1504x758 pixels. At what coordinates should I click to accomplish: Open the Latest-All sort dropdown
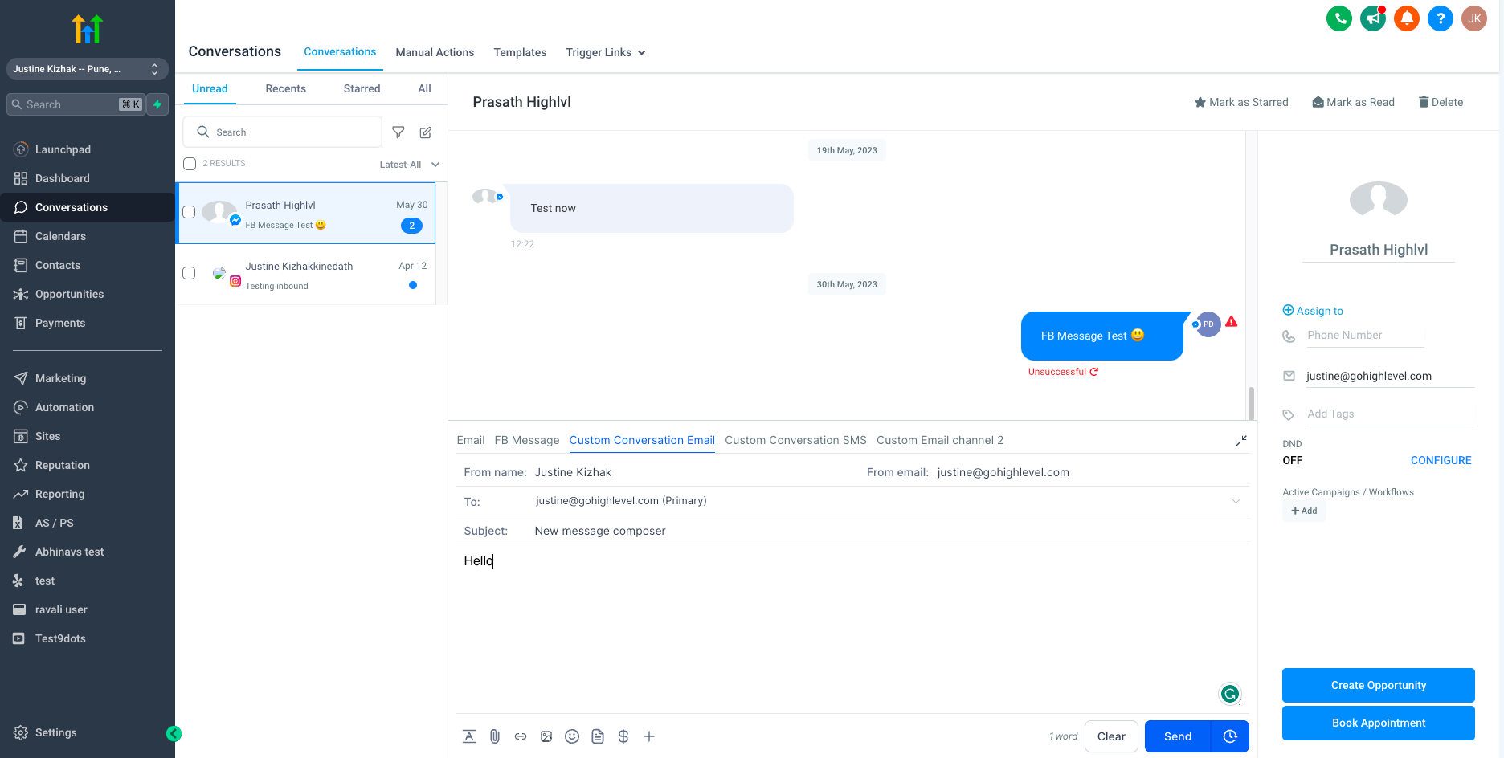tap(409, 165)
